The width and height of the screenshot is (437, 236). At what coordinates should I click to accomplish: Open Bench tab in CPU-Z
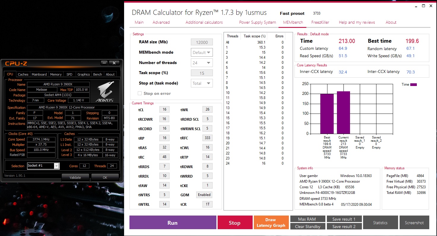point(97,74)
